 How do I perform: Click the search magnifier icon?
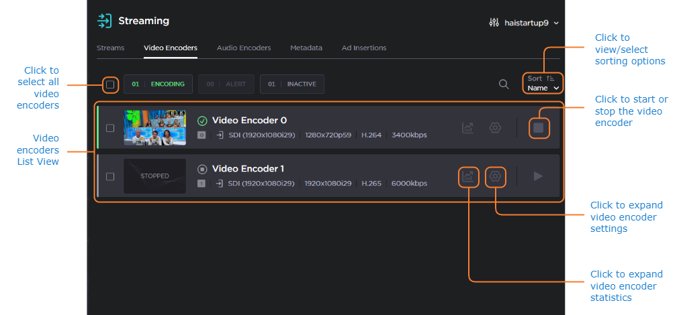[x=504, y=84]
